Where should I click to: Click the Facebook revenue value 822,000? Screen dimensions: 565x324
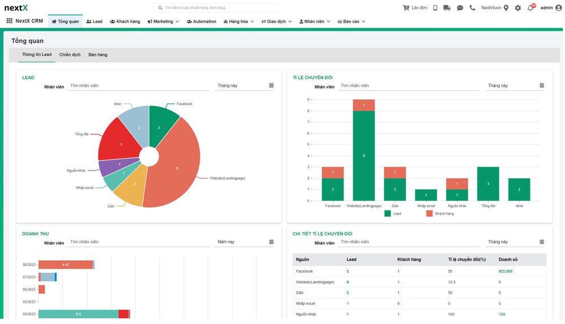[505, 271]
